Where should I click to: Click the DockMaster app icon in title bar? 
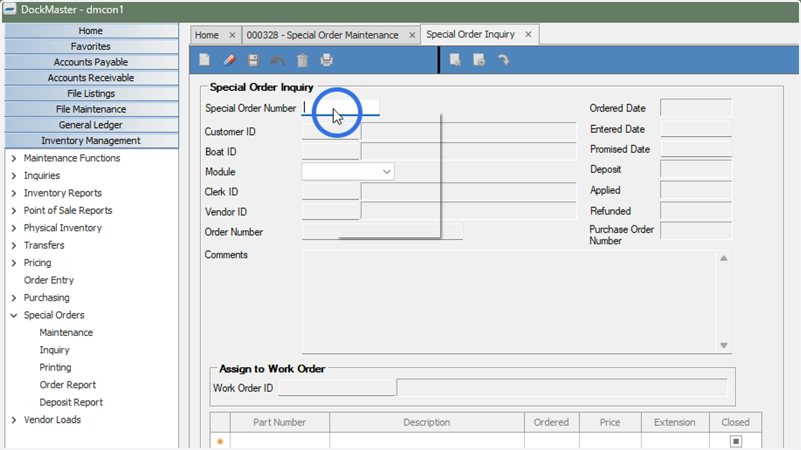tap(9, 10)
